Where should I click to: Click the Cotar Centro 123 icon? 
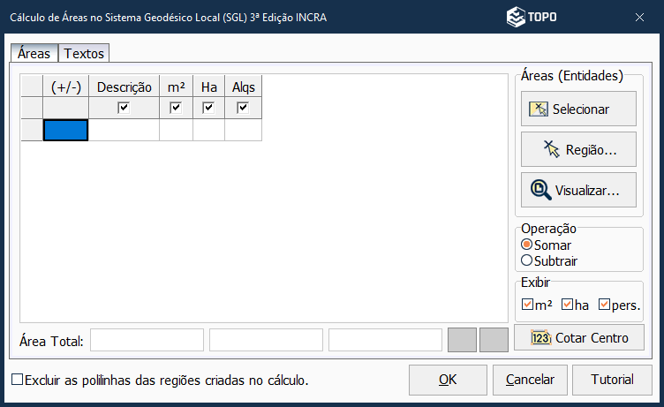tap(541, 338)
